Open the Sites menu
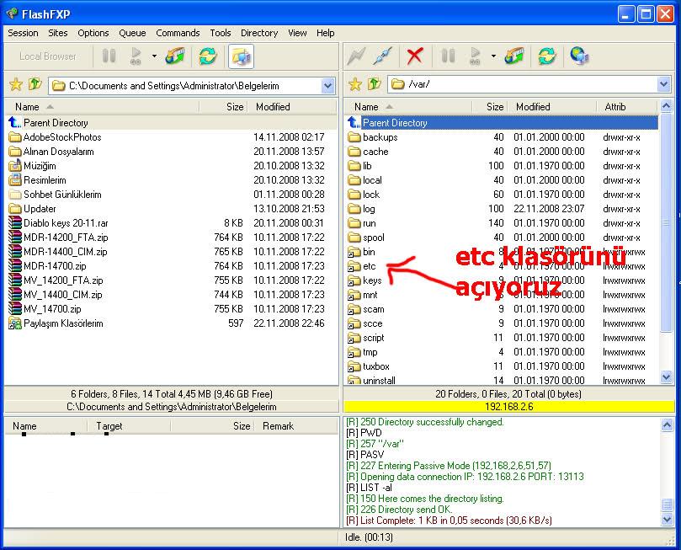 pos(58,33)
